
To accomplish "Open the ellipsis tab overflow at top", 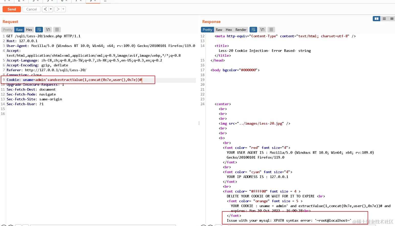I will point(105,1).
